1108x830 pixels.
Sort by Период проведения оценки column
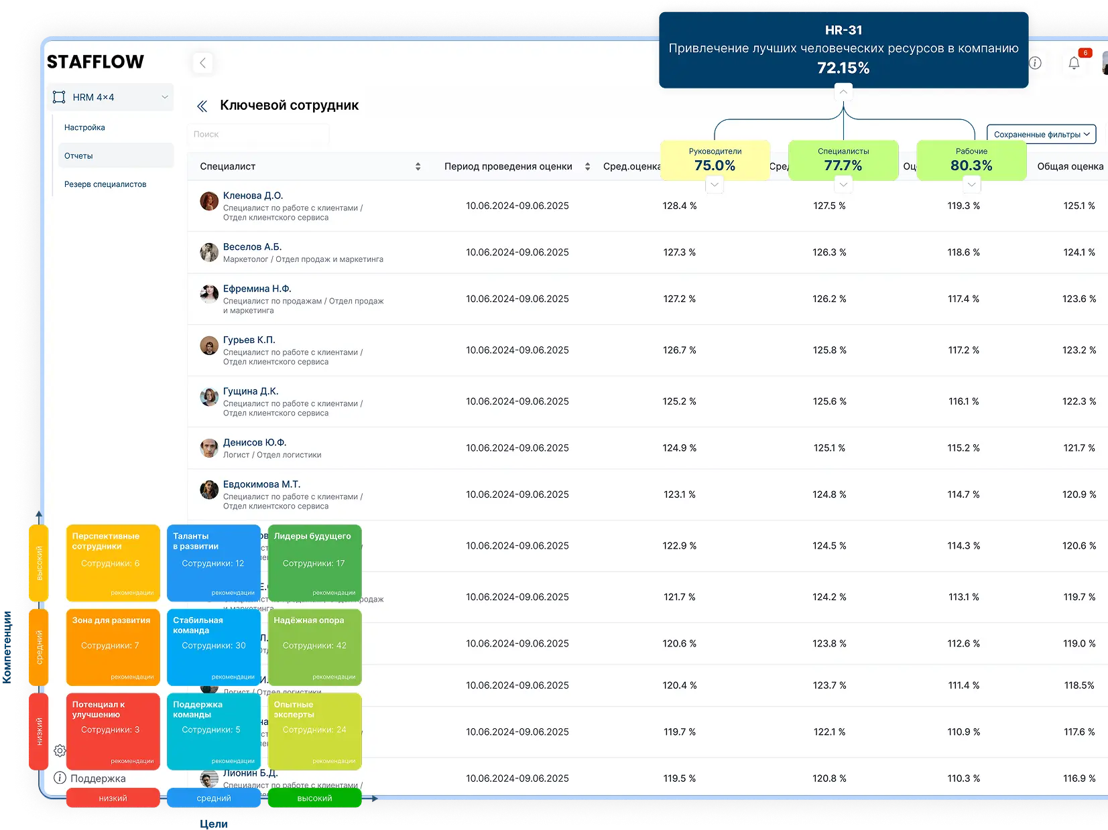coord(587,166)
